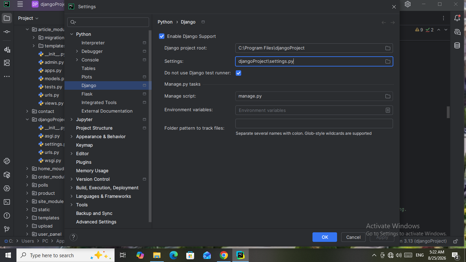
Task: Expand the Jupyter settings node
Action: pos(72,119)
